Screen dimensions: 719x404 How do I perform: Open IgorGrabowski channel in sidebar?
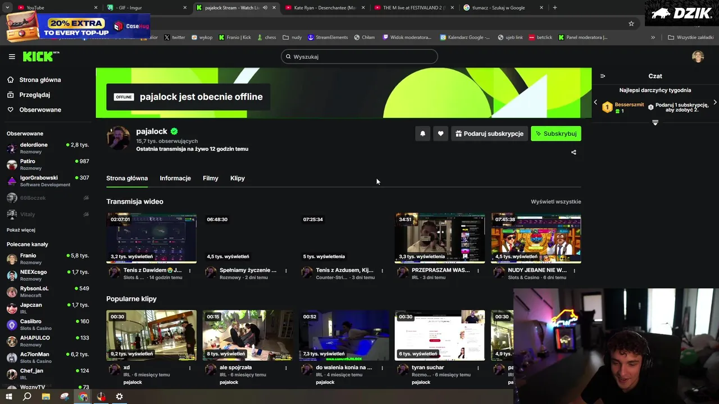(48, 181)
